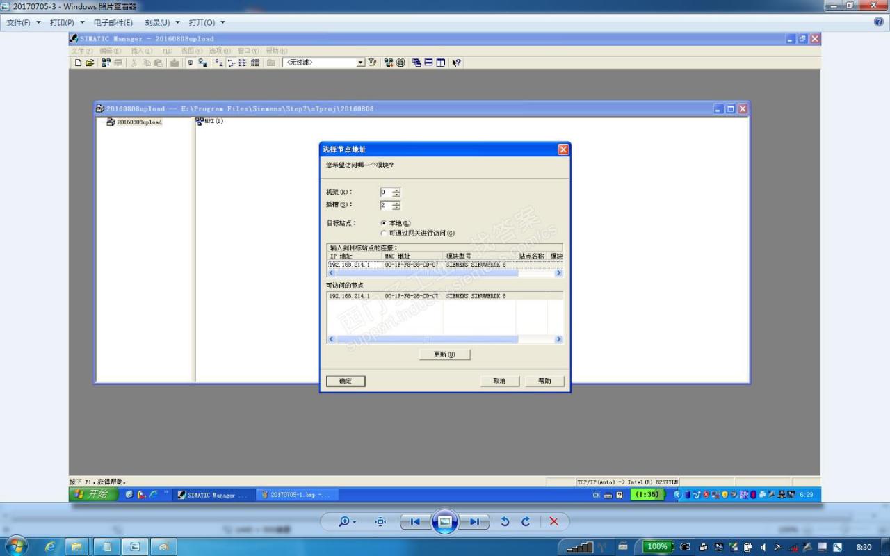Screen dimensions: 890x556
Task: Click the filter funnel icon beside dropdown
Action: [x=372, y=63]
